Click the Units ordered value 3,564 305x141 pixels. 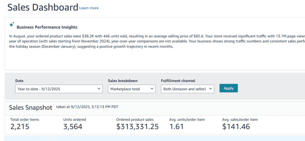73,127
